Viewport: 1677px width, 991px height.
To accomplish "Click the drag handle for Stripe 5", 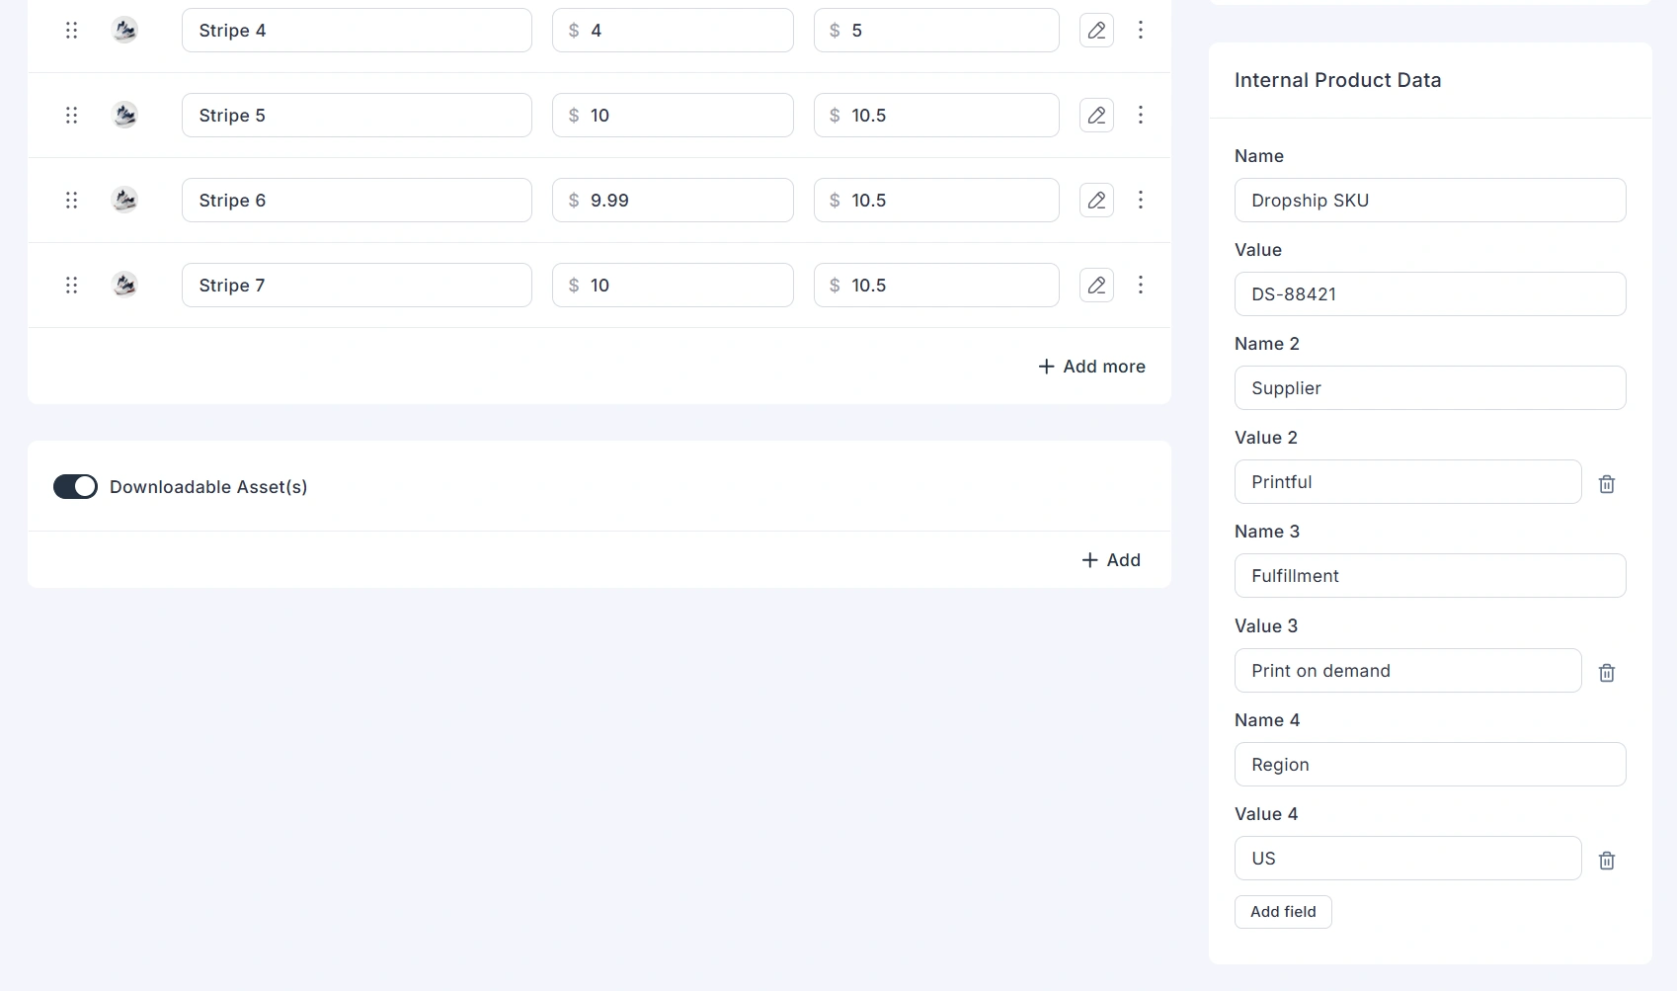I will pos(71,116).
